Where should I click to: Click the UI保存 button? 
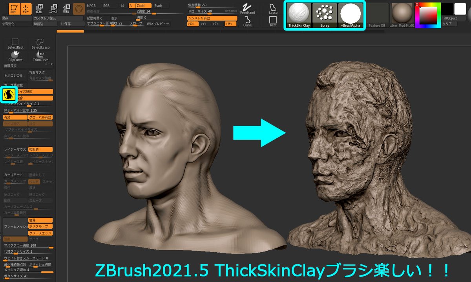pyautogui.click(x=71, y=24)
